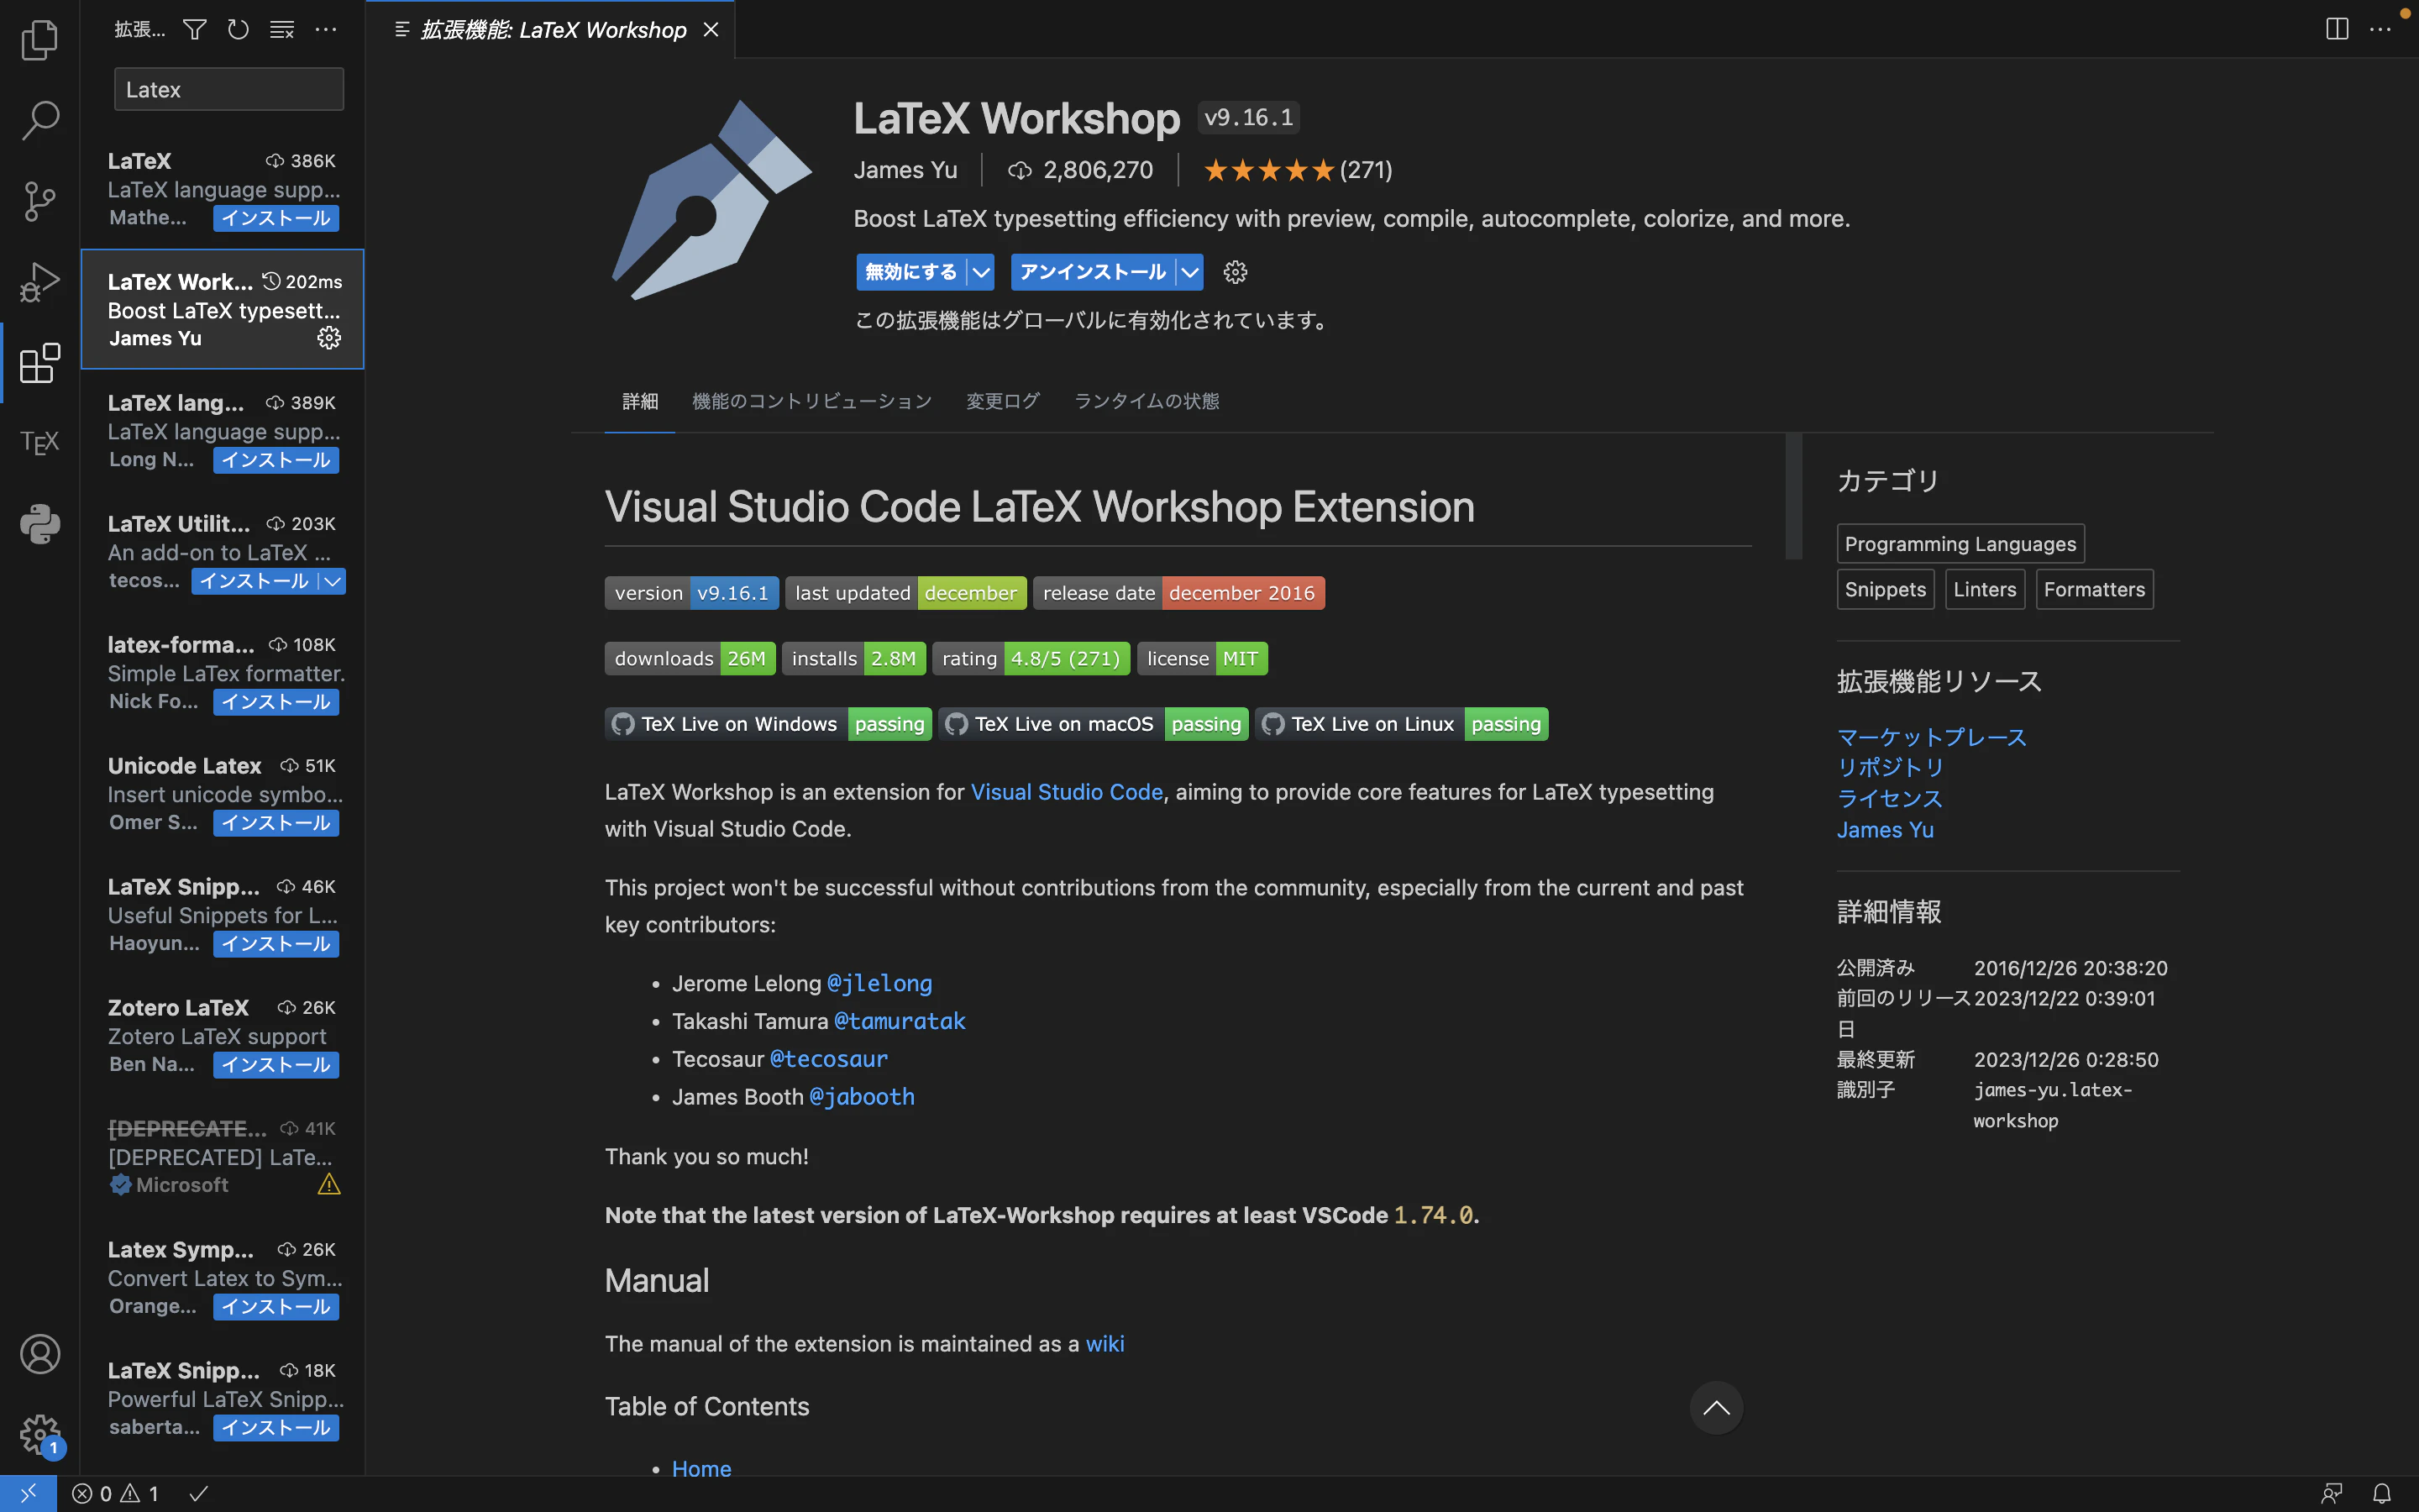Refresh the extensions list
Viewport: 2419px width, 1512px height.
click(x=238, y=30)
